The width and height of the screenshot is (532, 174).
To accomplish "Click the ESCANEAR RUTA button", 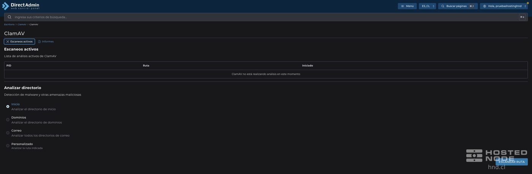I will pyautogui.click(x=511, y=162).
